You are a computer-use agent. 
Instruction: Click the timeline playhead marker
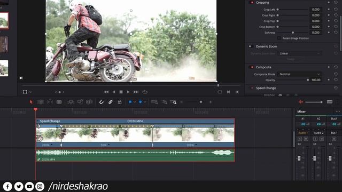[x=36, y=109]
